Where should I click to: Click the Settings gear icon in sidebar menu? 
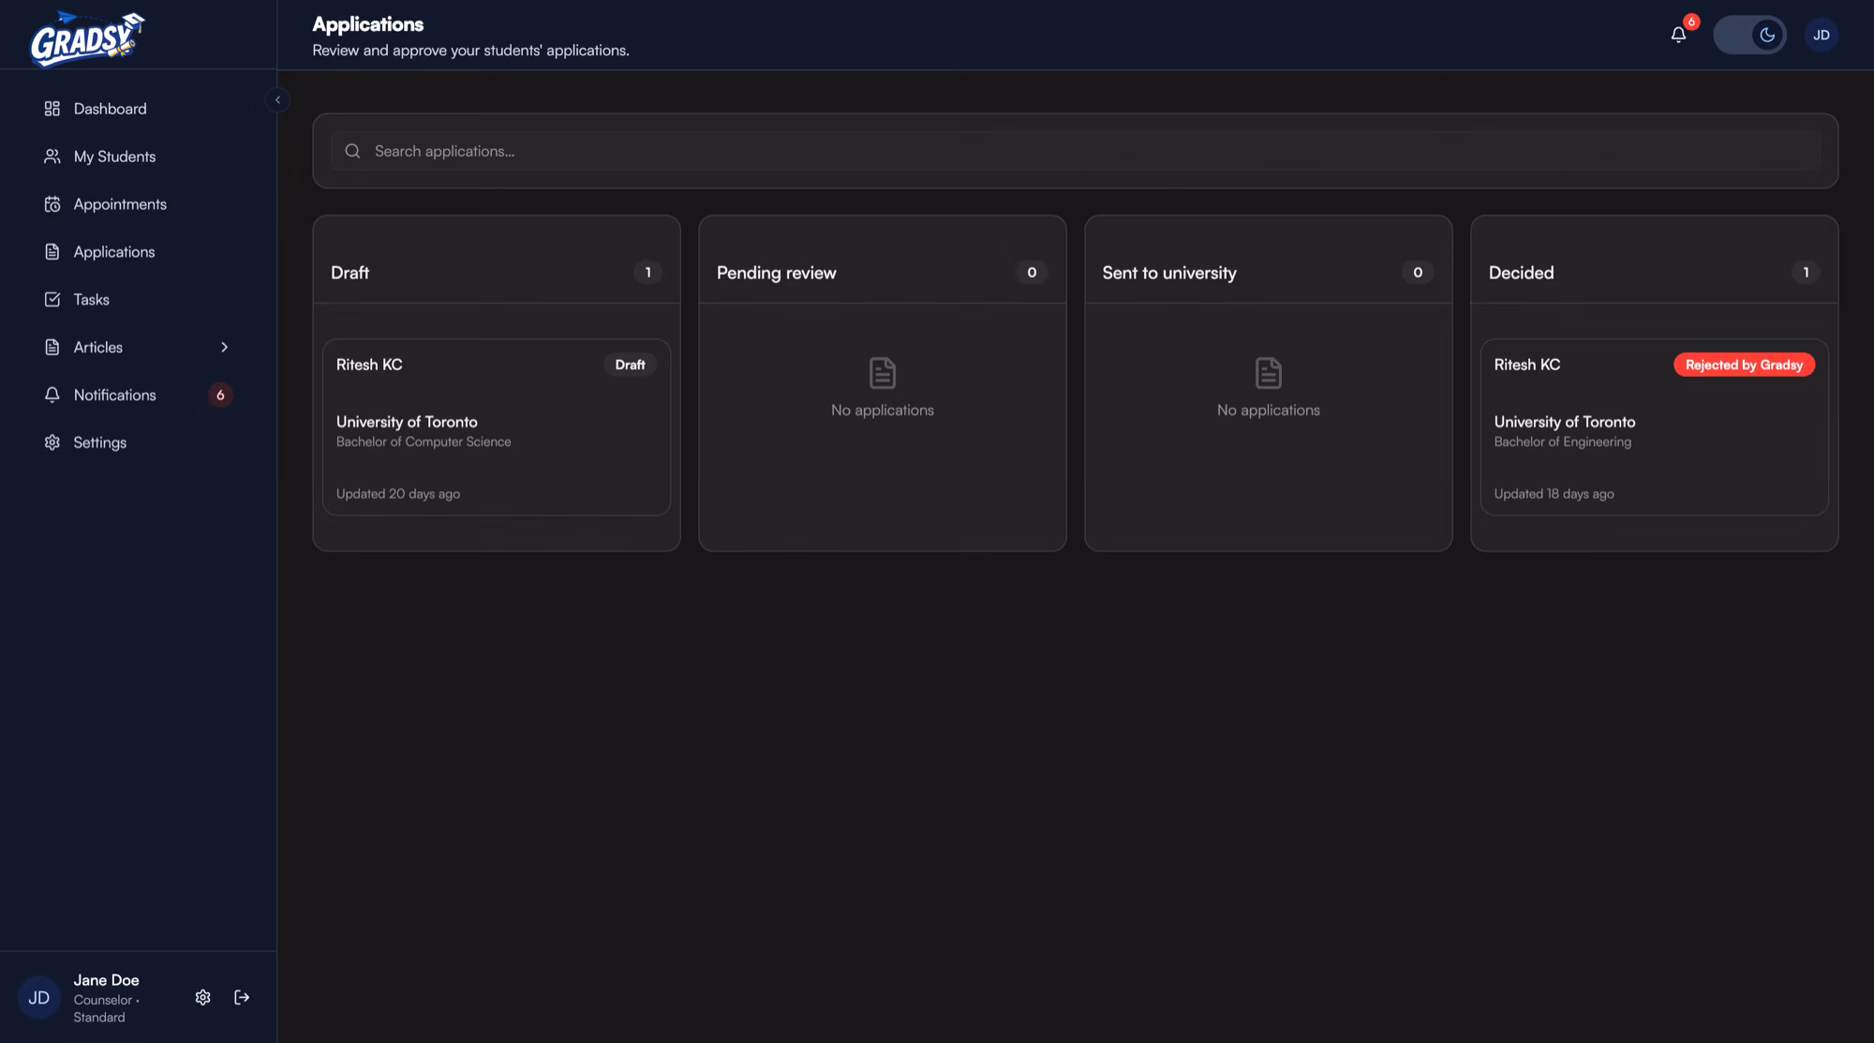coord(52,442)
